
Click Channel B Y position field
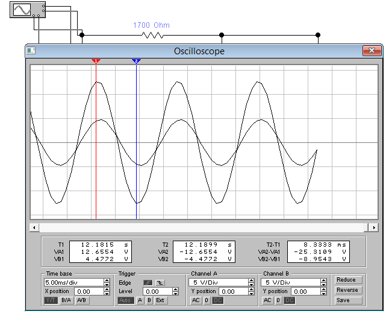(x=306, y=291)
